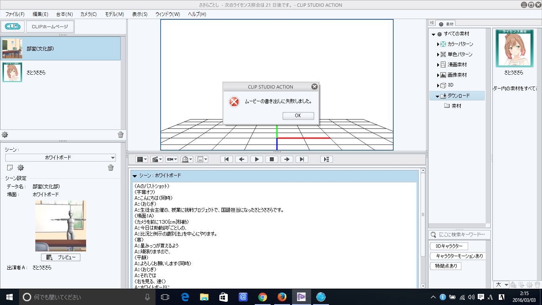542x305 pixels.
Task: Click the new scene note icon
Action: coord(10,168)
